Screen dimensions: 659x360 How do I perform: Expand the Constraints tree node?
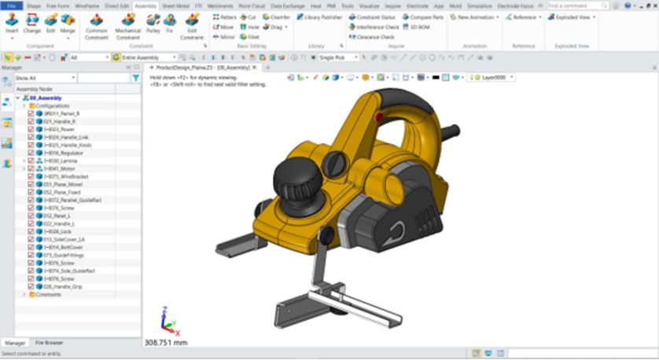(24, 294)
